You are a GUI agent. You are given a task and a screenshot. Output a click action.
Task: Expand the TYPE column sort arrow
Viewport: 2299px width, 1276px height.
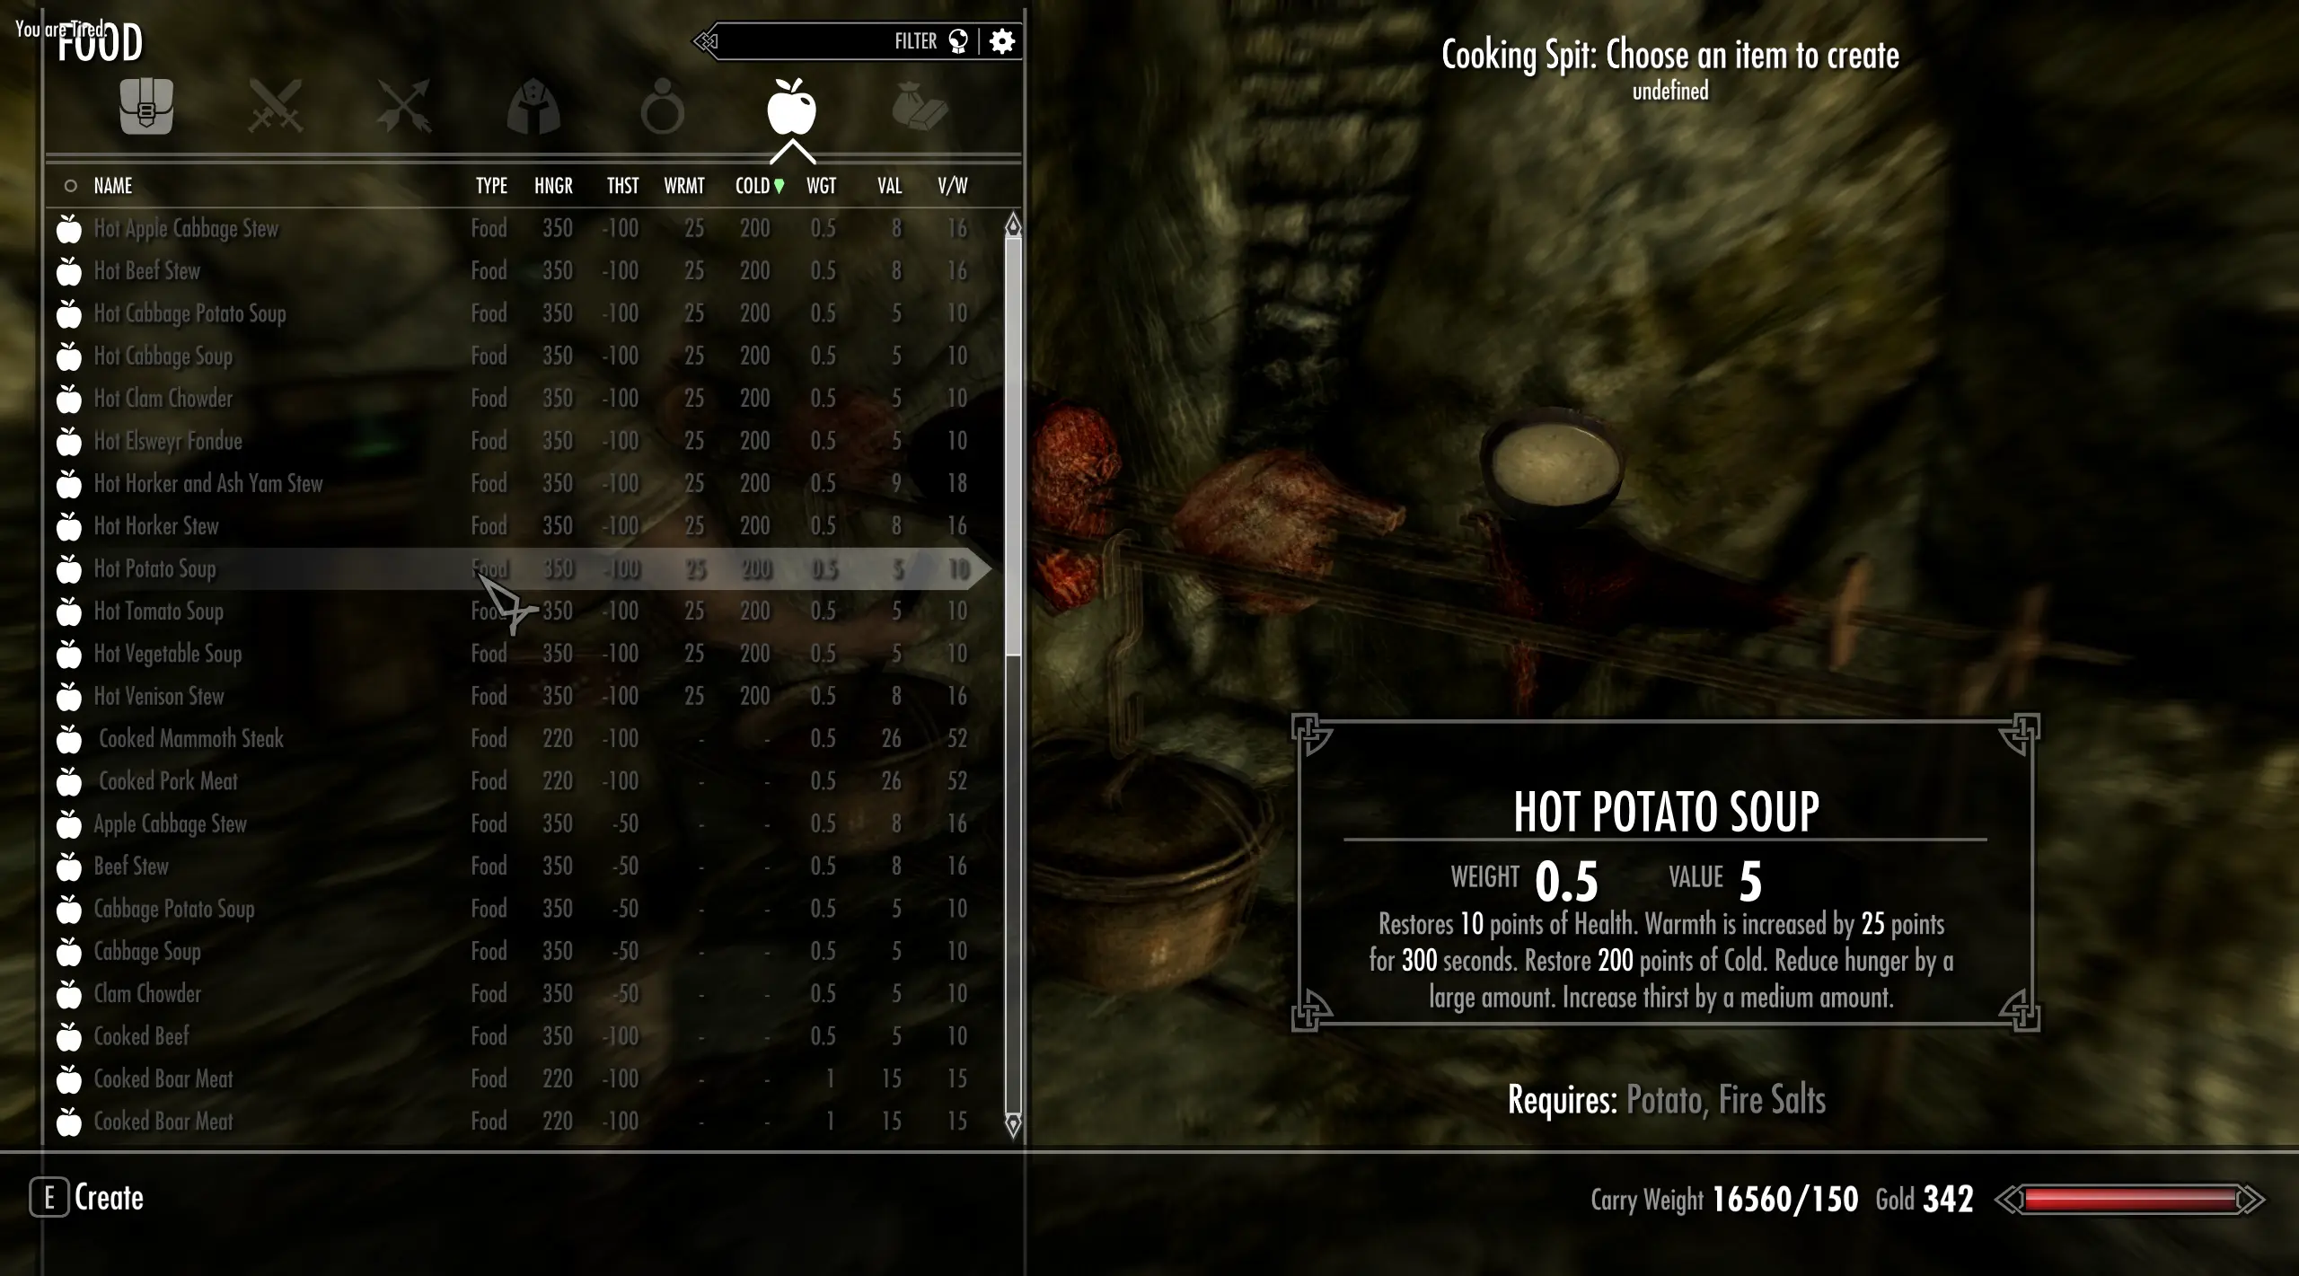coord(492,185)
